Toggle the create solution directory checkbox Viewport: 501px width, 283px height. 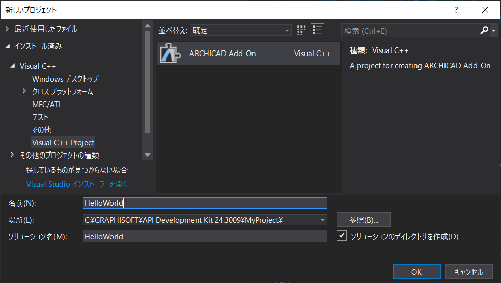(x=342, y=236)
